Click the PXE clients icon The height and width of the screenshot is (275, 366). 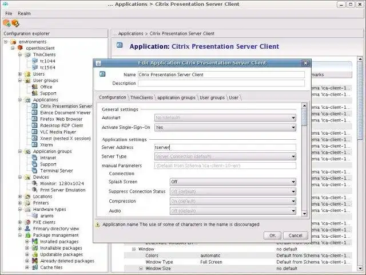(x=27, y=222)
